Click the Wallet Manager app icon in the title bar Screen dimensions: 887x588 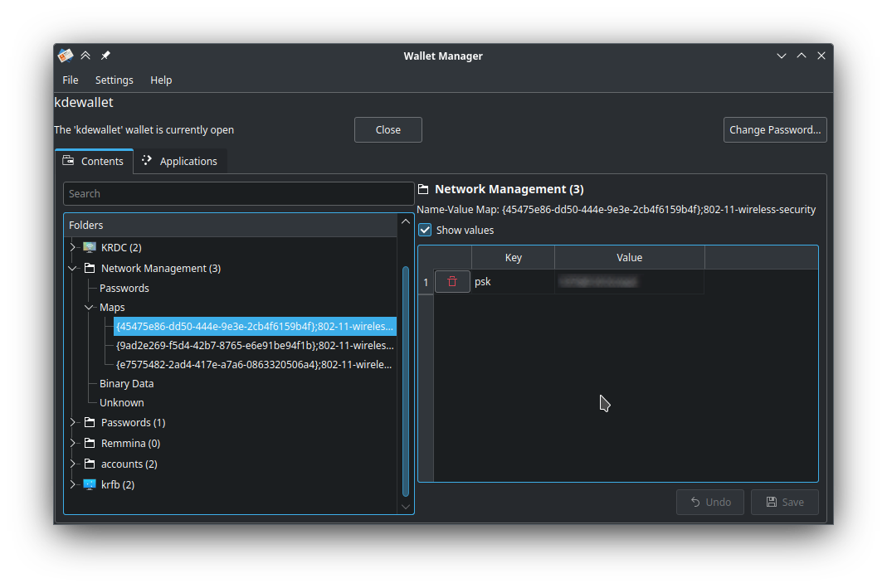66,56
